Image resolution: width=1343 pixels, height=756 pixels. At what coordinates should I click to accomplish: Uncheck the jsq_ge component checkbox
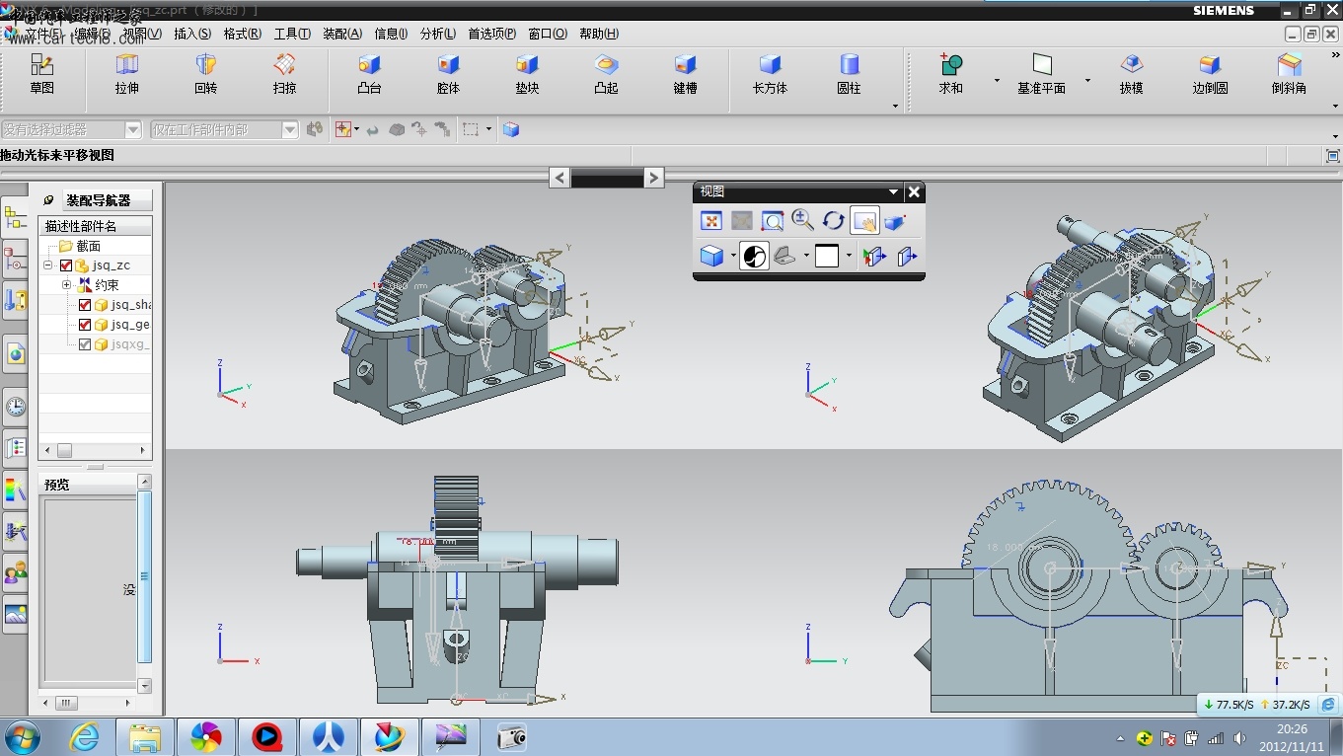[85, 325]
